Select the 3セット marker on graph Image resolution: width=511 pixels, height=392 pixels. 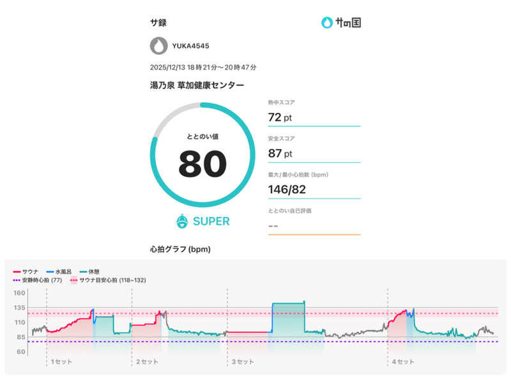click(x=242, y=361)
